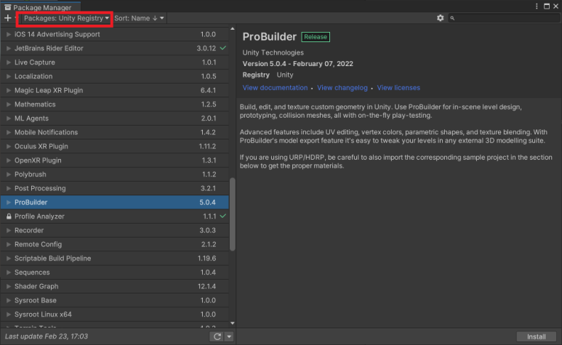Click the ProBuilder version 5.0.4 value
The height and width of the screenshot is (345, 562).
click(207, 202)
